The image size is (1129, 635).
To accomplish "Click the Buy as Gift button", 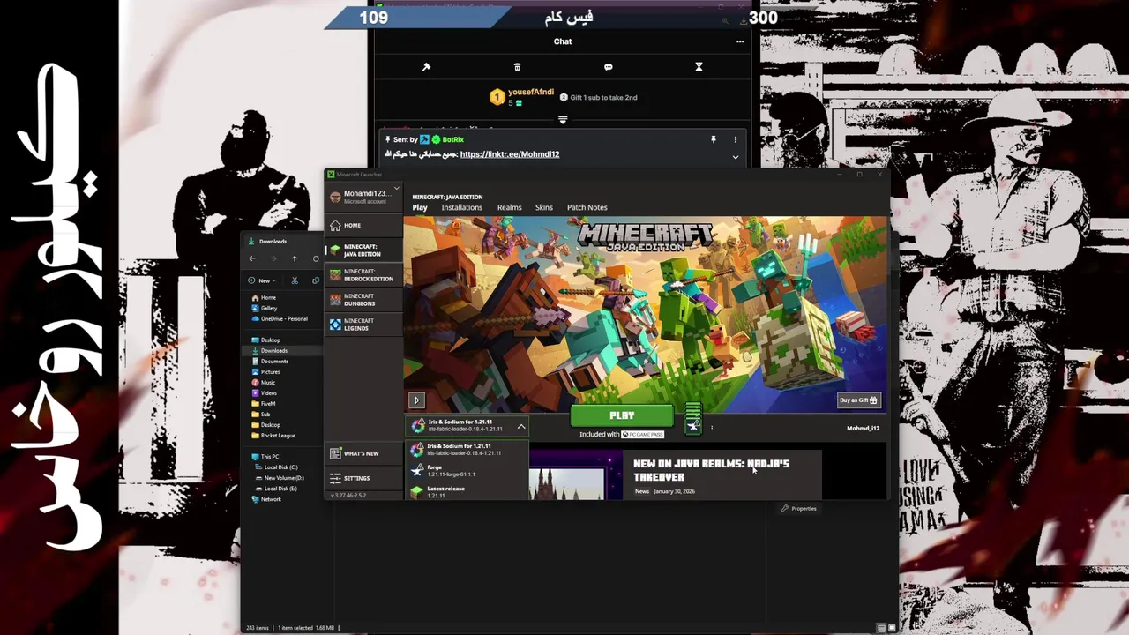I will 858,400.
